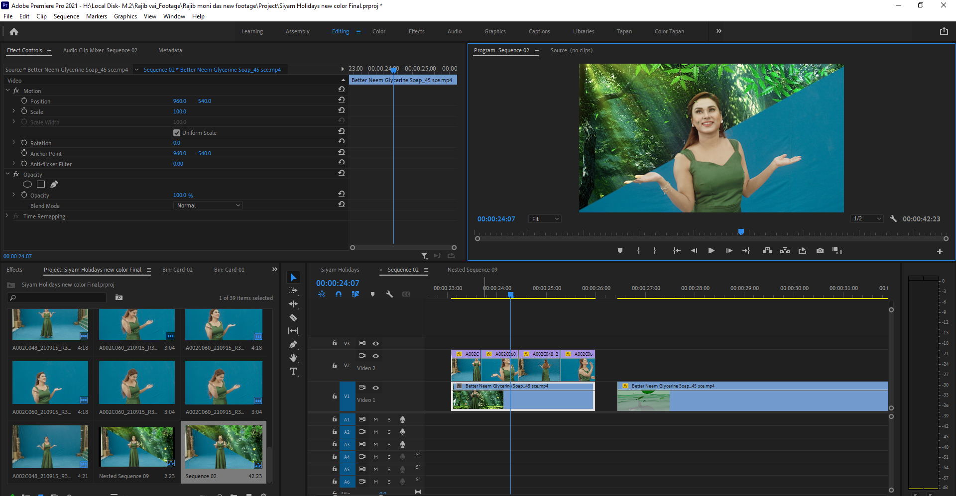Toggle Snap in timeline magnet icon
The width and height of the screenshot is (956, 496).
(x=339, y=294)
